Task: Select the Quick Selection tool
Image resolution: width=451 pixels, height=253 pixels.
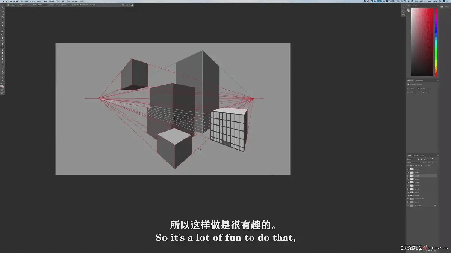Action: [x=2, y=16]
